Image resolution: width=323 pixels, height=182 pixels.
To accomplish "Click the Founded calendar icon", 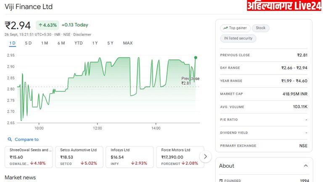I will [x=221, y=180].
